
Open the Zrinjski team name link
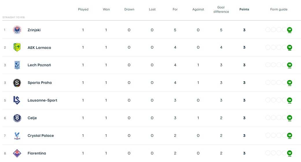[x=34, y=30]
